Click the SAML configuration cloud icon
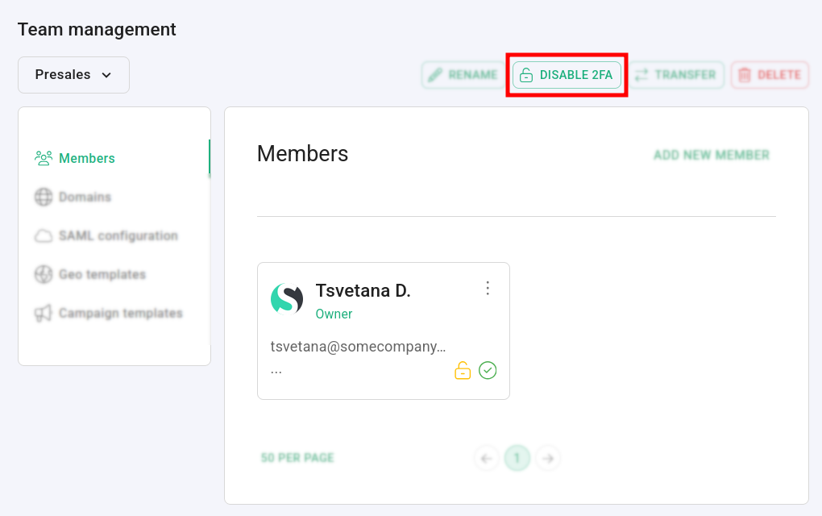This screenshot has height=516, width=822. pyautogui.click(x=44, y=236)
